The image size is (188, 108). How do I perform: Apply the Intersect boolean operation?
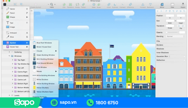(x=122, y=4)
